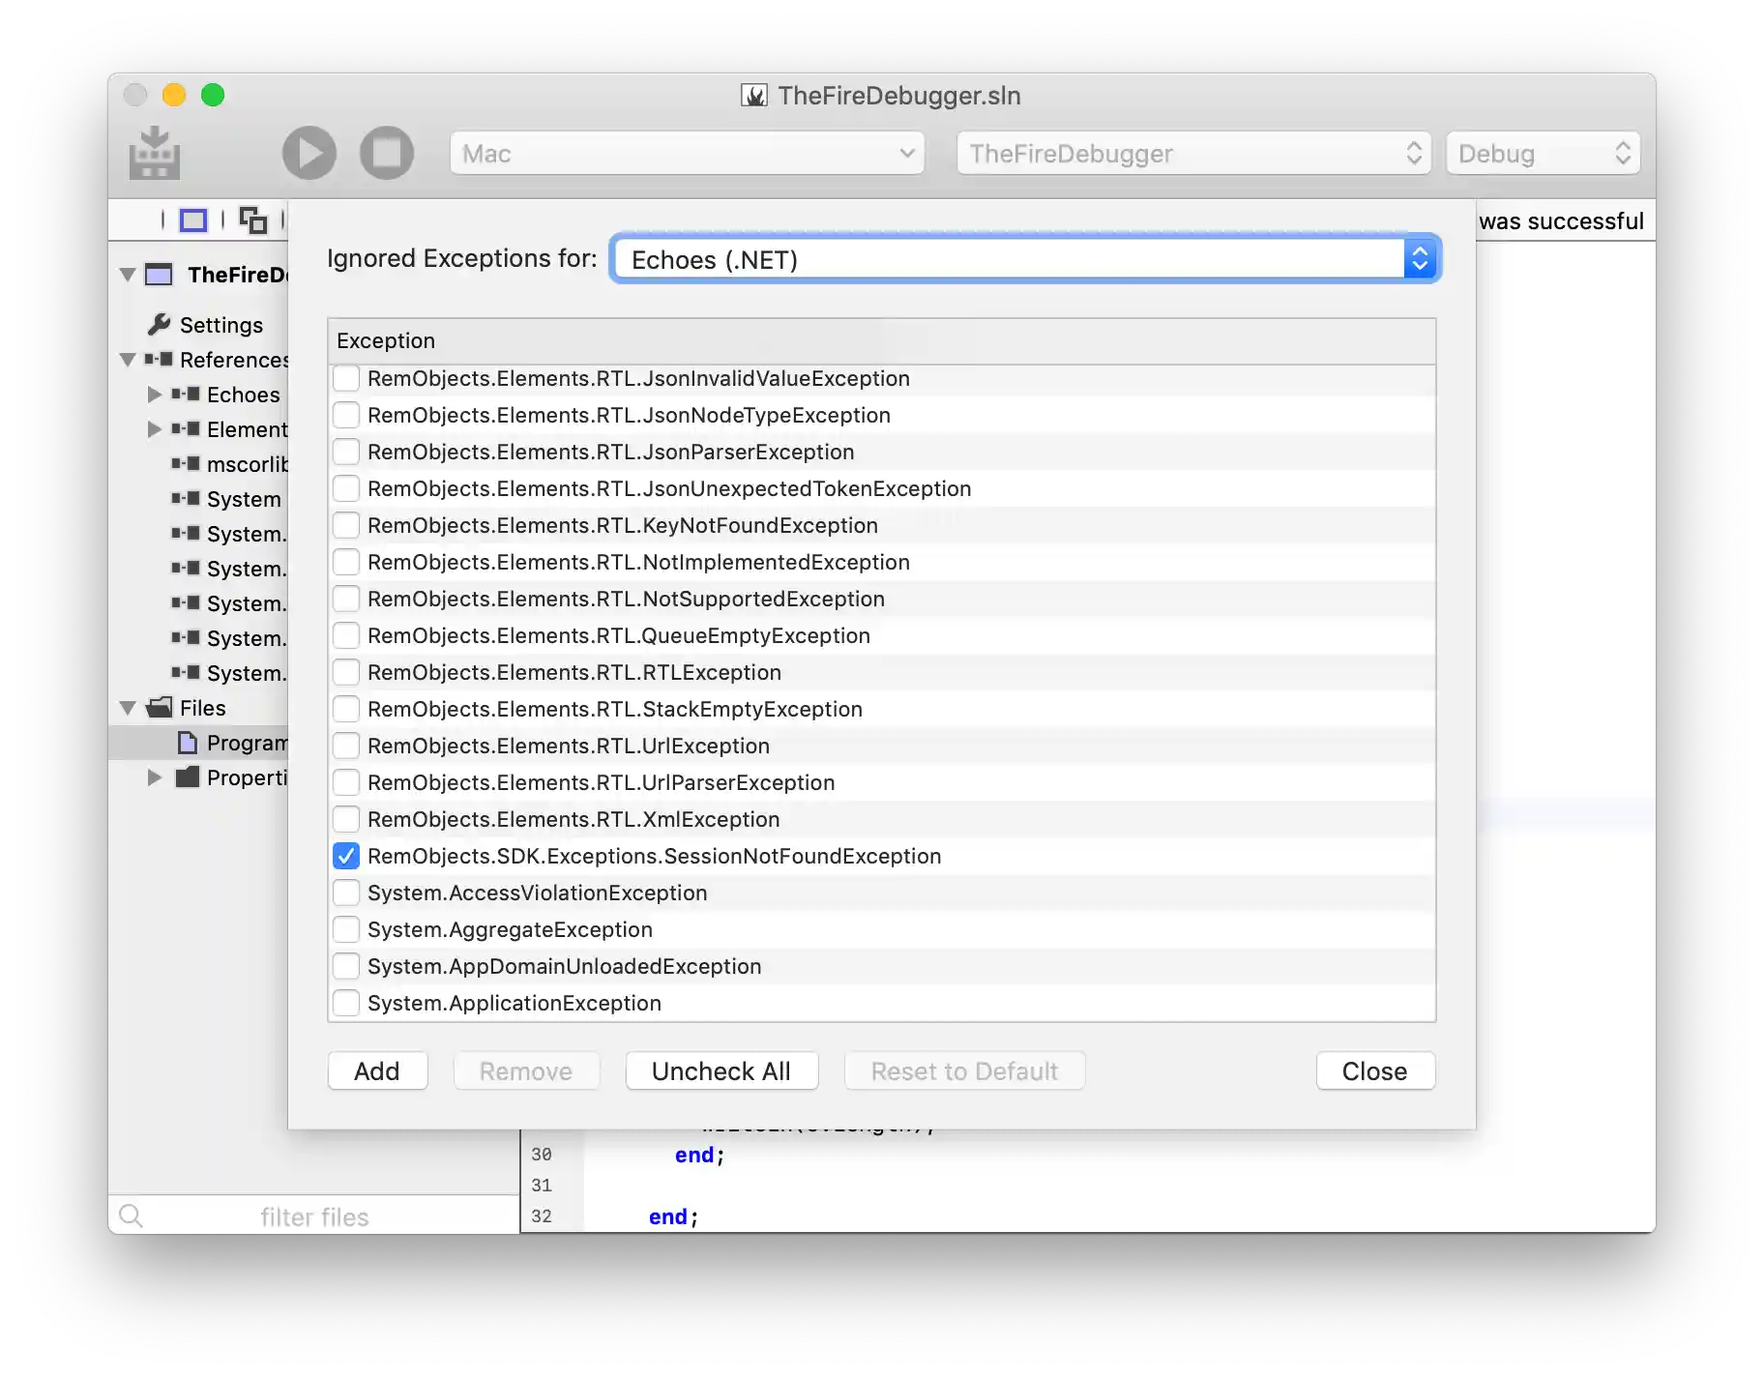Viewport: 1764px width, 1377px height.
Task: Click the Elements reference icon
Action: point(186,428)
